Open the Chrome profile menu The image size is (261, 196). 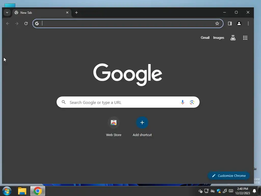click(x=239, y=23)
